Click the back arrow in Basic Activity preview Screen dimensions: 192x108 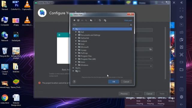(59, 35)
